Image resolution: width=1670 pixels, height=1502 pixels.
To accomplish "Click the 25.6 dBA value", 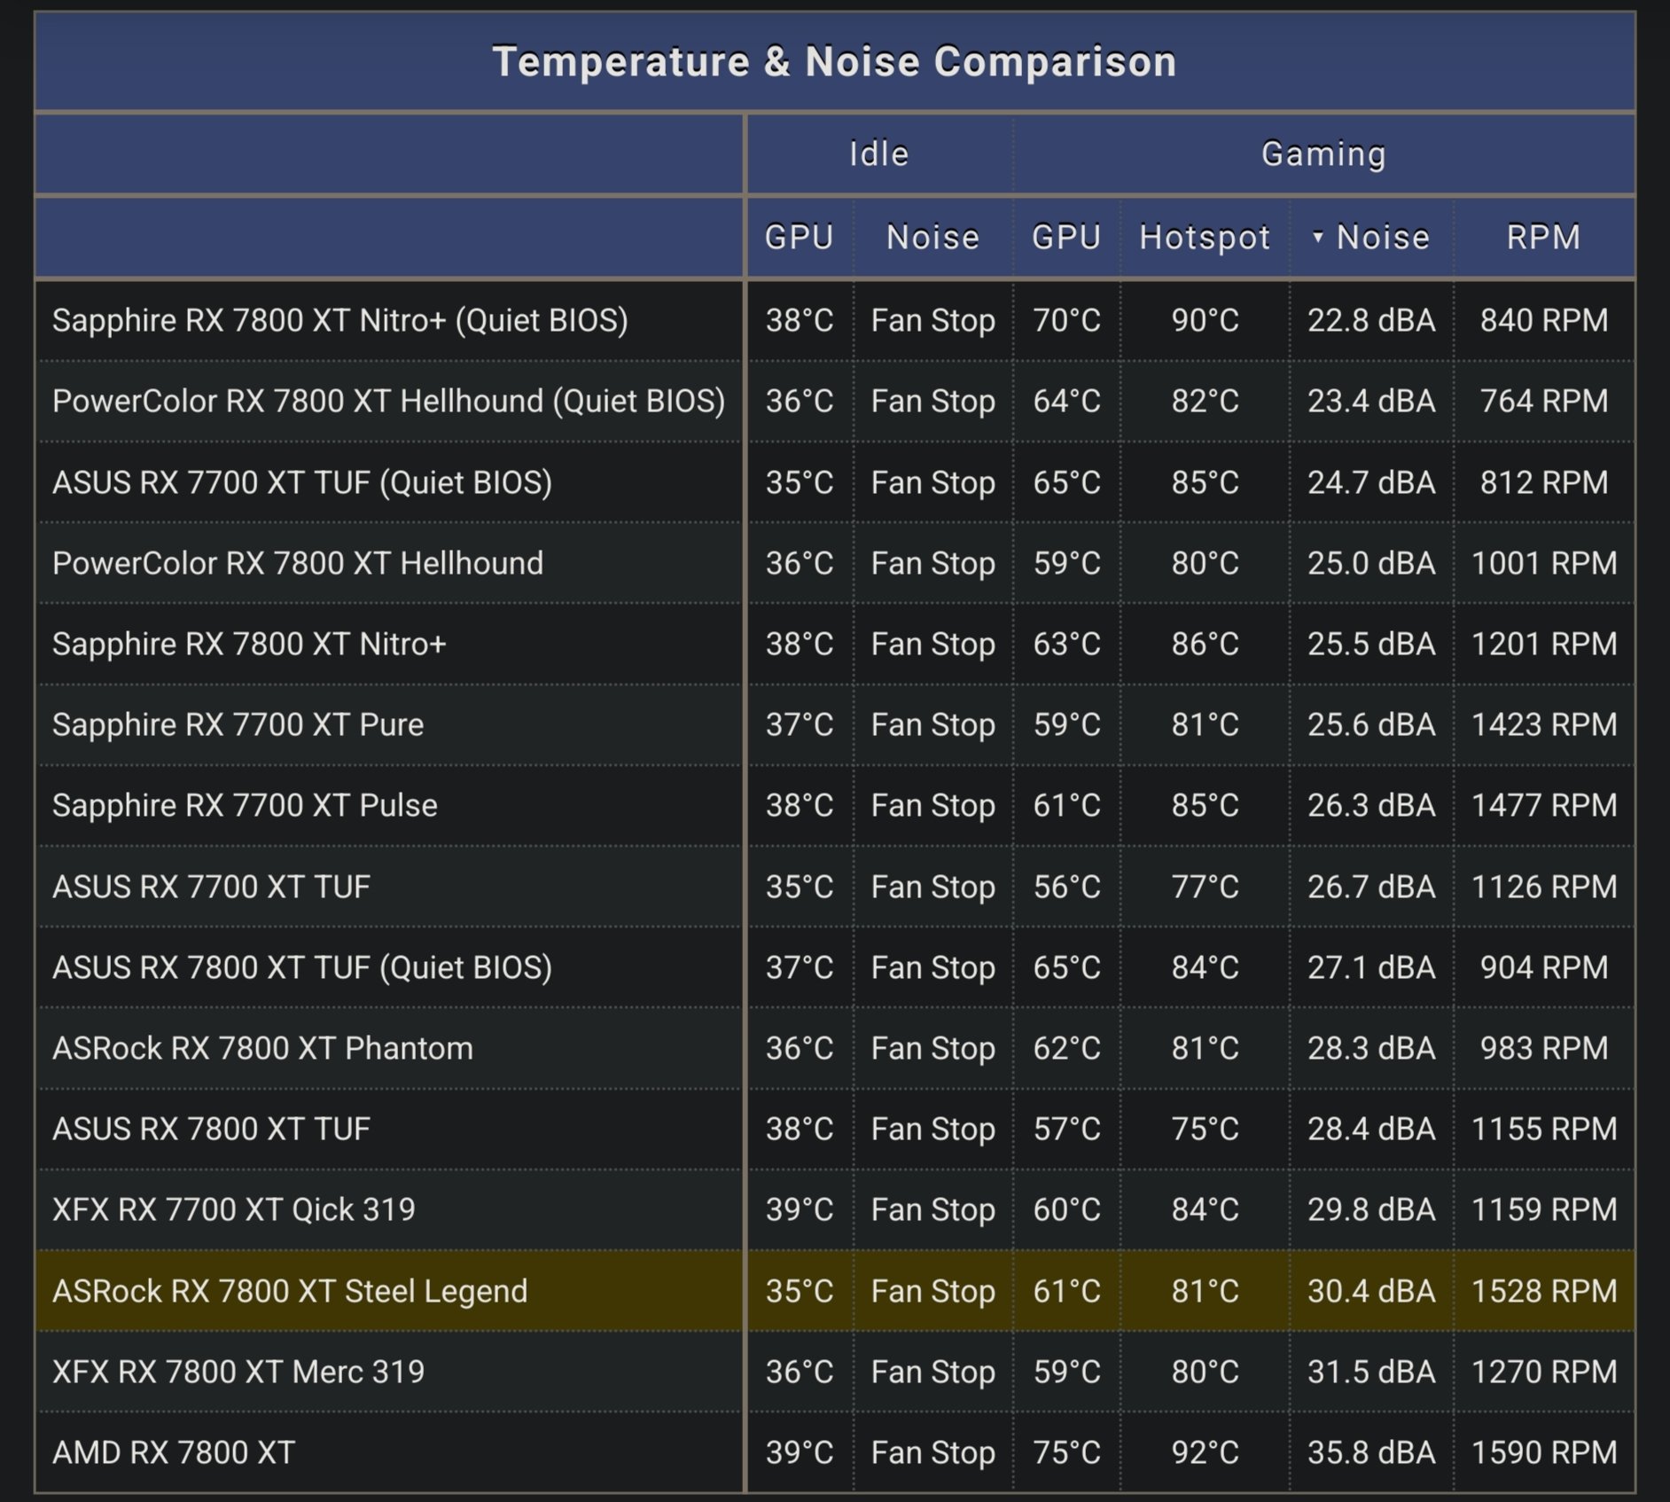I will pyautogui.click(x=1371, y=724).
